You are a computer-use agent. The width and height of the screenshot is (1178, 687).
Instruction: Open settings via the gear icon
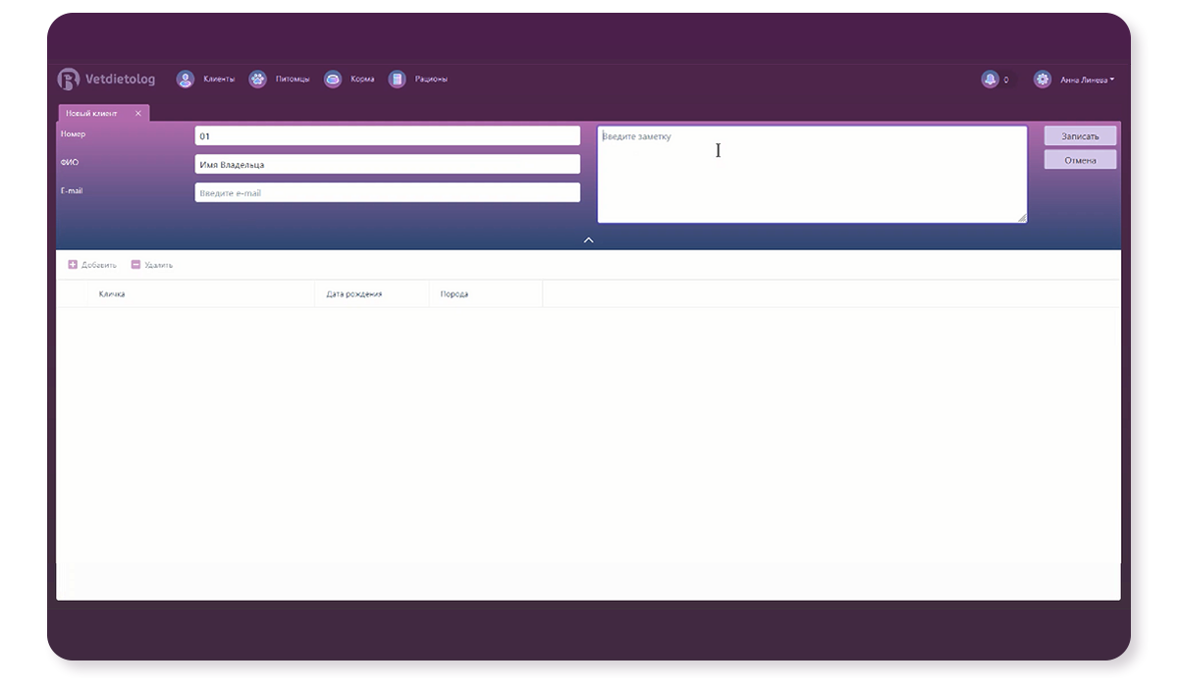[1043, 79]
